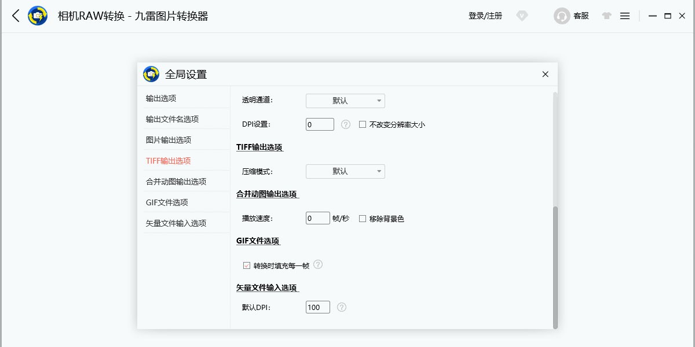
Task: Click the back arrow icon
Action: click(16, 16)
